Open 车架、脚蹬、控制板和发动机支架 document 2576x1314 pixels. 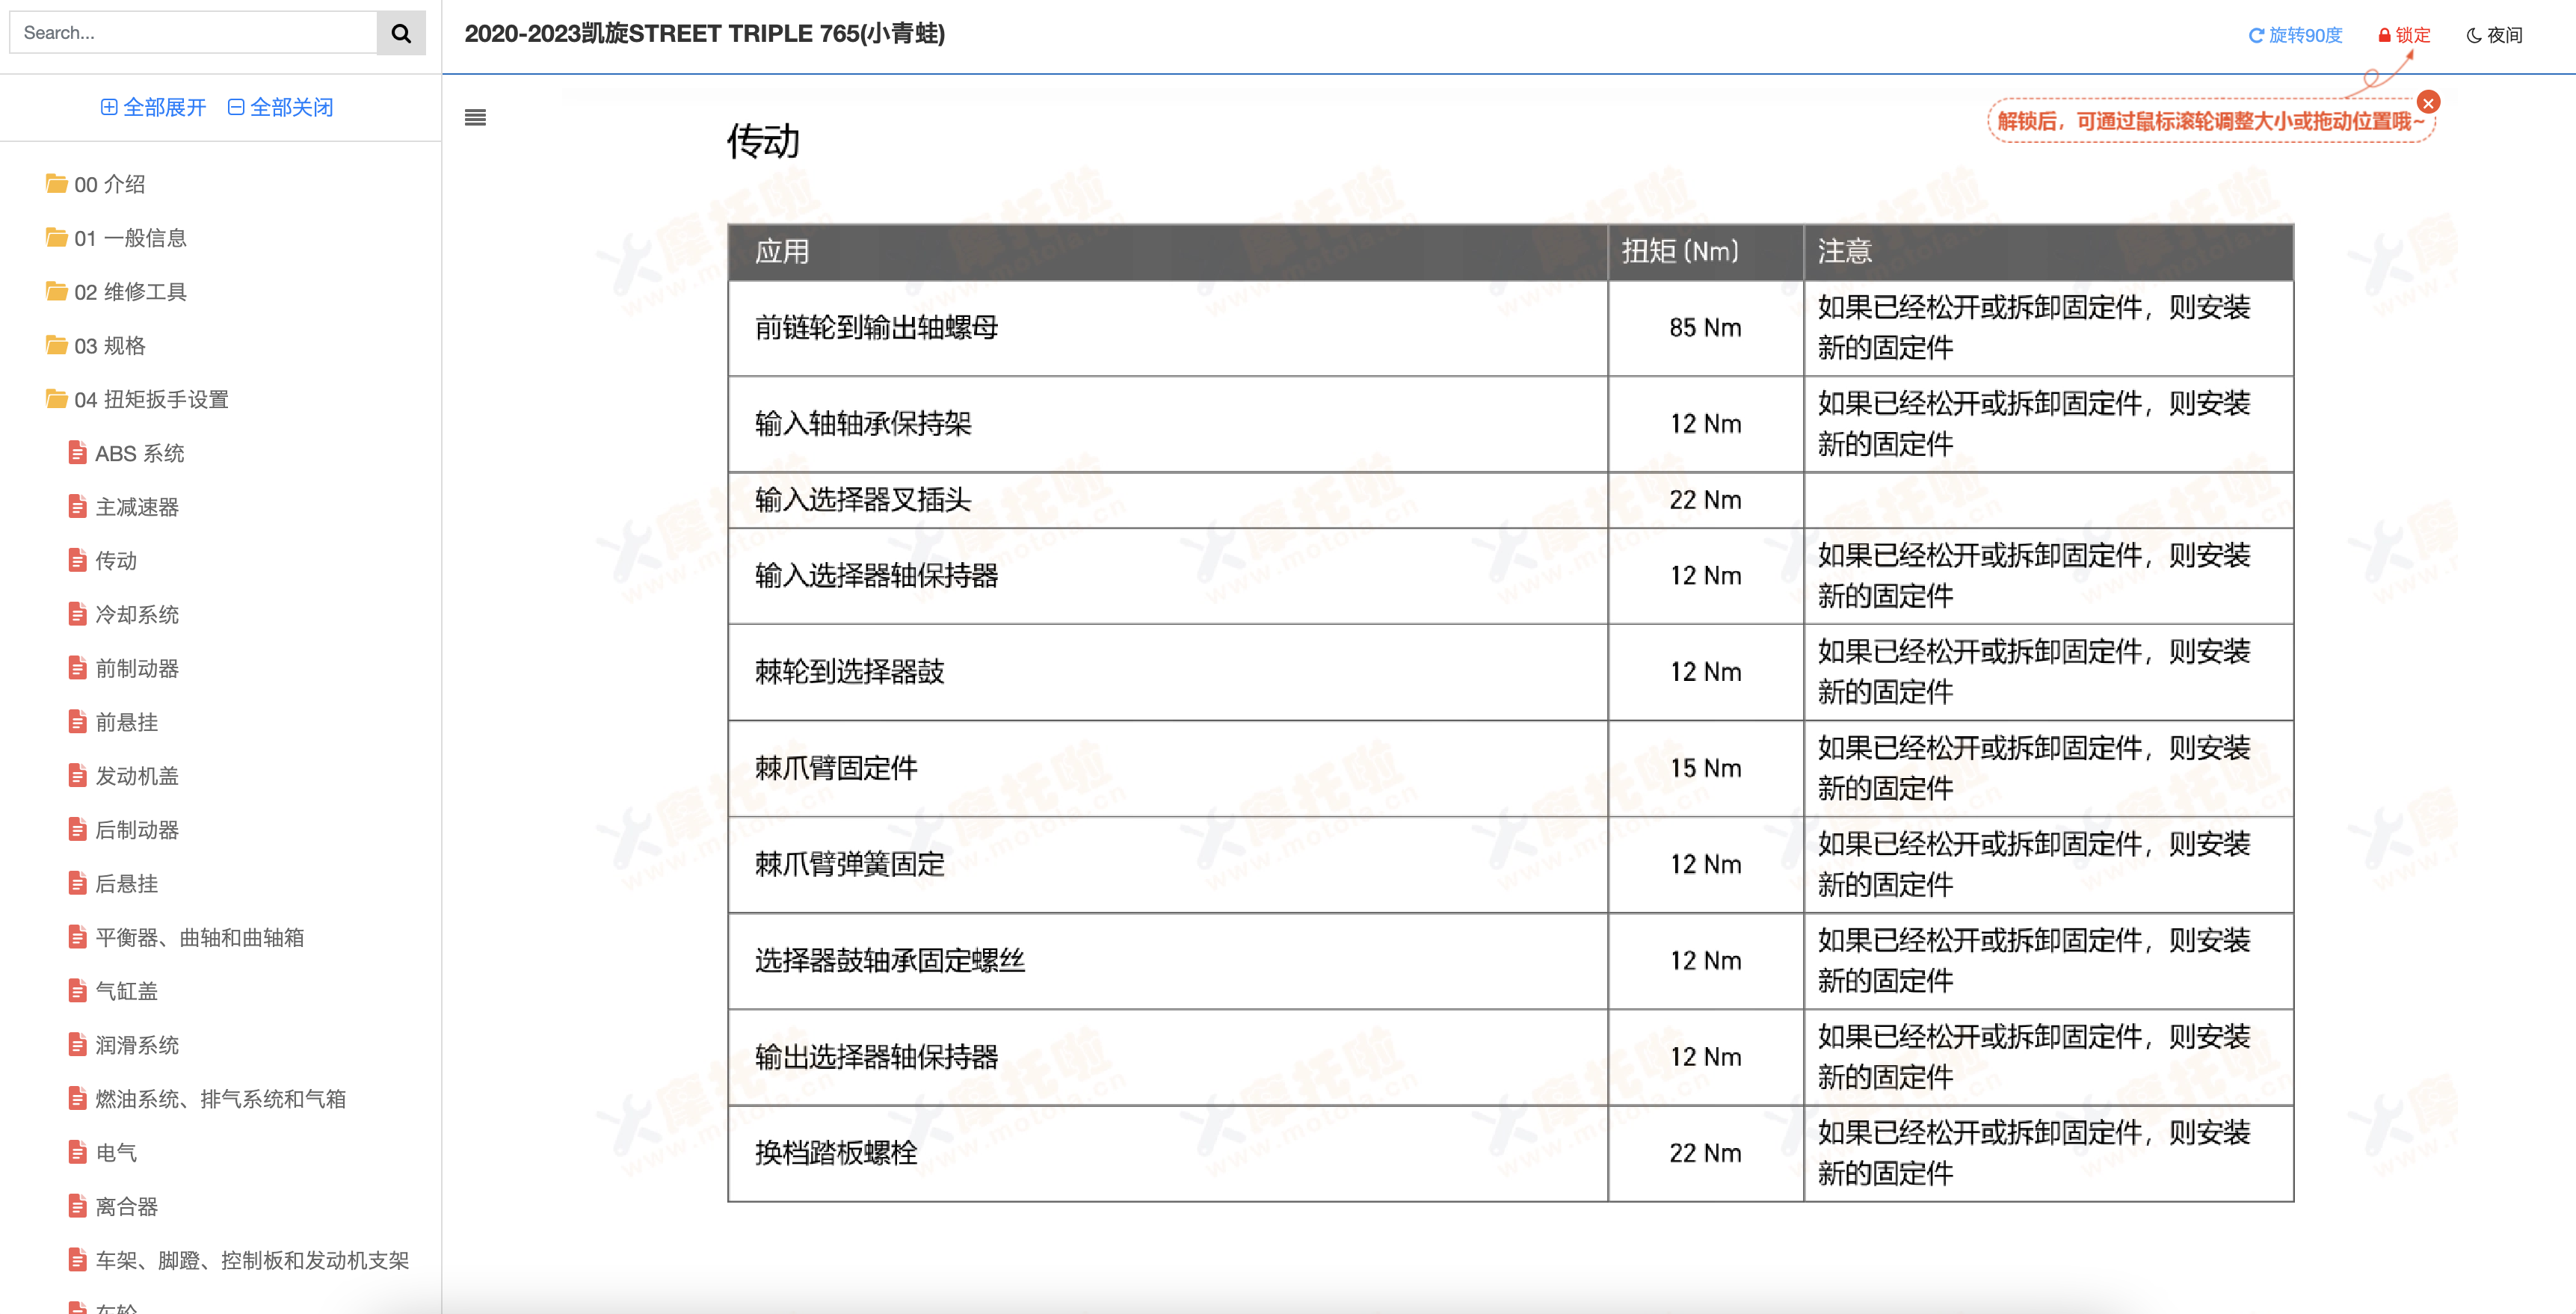[x=252, y=1260]
